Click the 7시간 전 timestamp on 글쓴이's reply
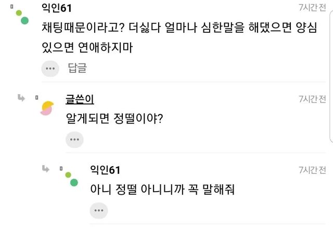The height and width of the screenshot is (227, 333). pos(312,99)
